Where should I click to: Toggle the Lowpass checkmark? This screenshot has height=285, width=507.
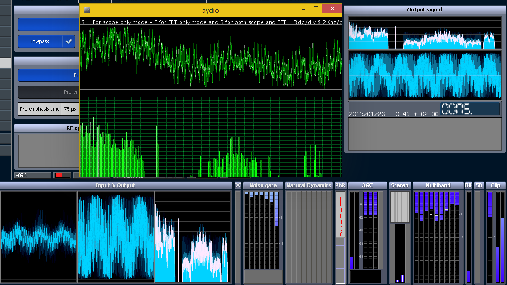tap(69, 42)
